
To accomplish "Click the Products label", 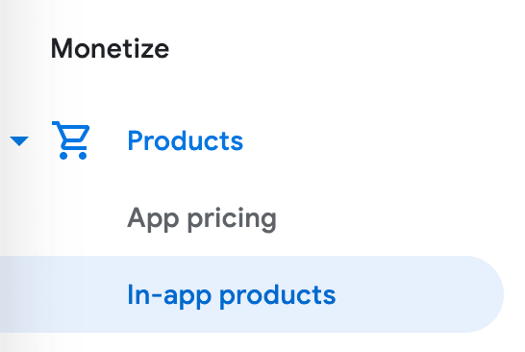I will point(186,140).
